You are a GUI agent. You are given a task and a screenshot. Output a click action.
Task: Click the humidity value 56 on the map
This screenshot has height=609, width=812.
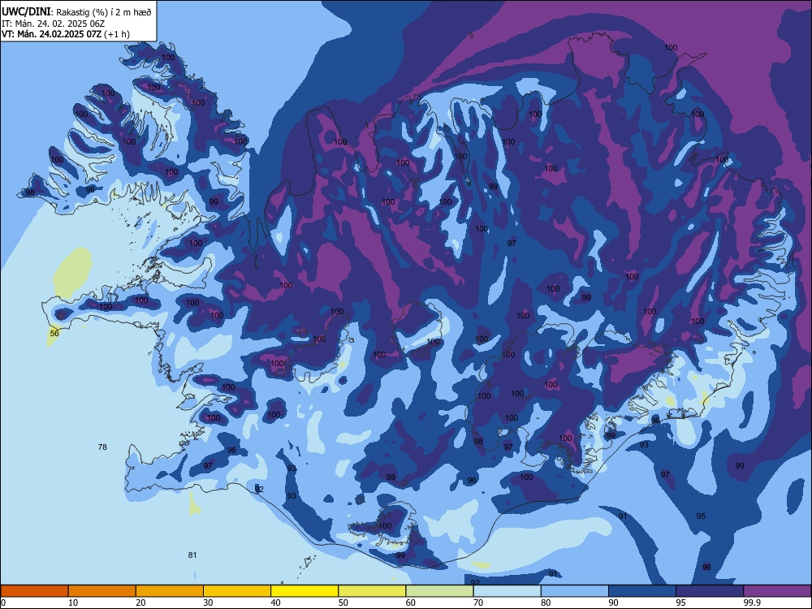tap(54, 333)
